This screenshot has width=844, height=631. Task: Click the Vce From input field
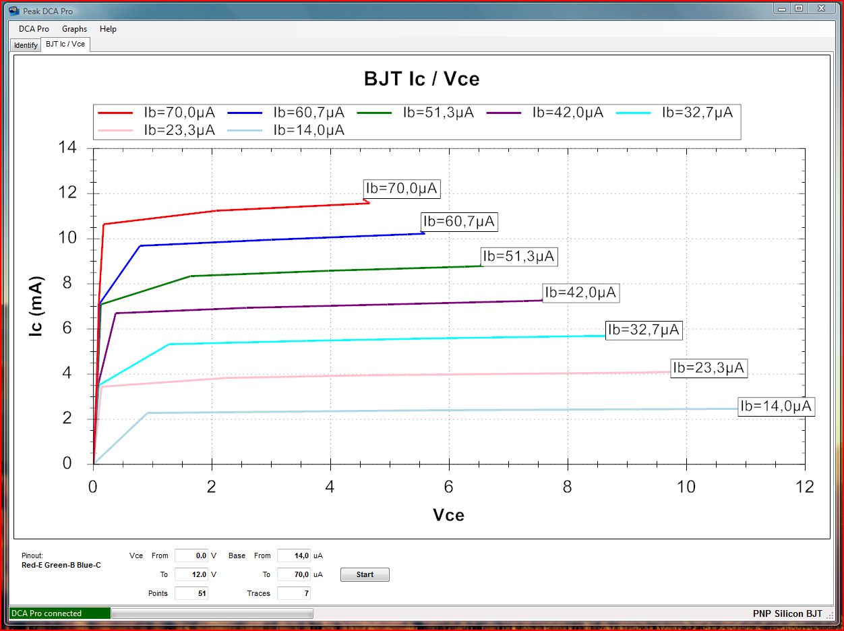click(191, 555)
